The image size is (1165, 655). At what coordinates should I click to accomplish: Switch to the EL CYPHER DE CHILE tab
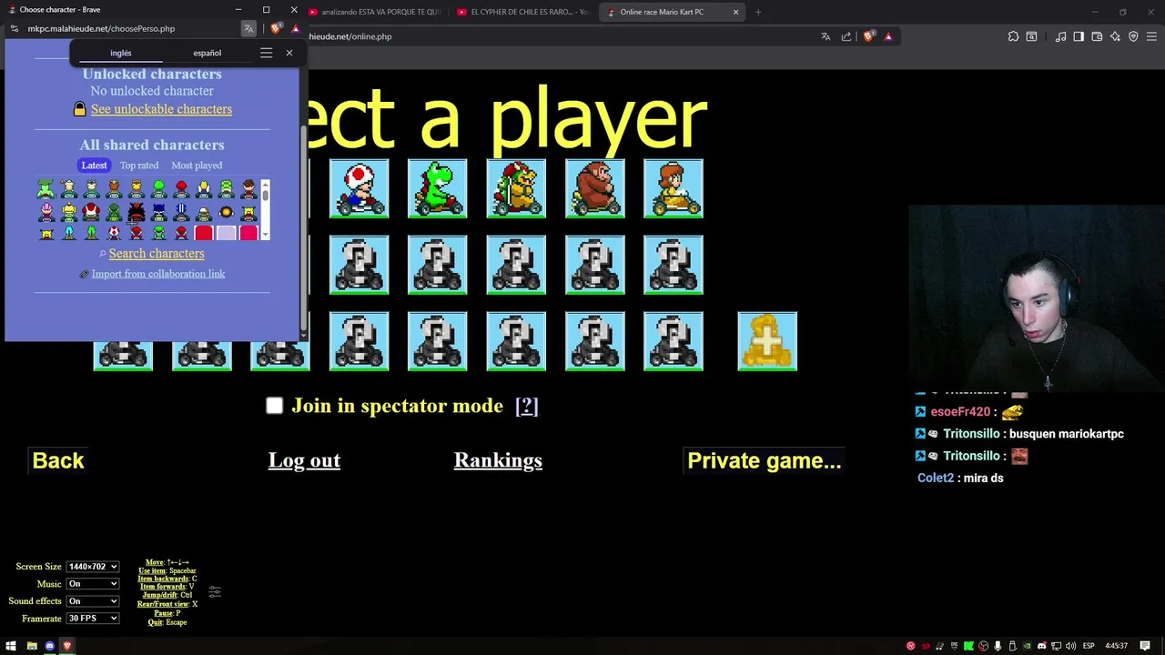point(523,12)
